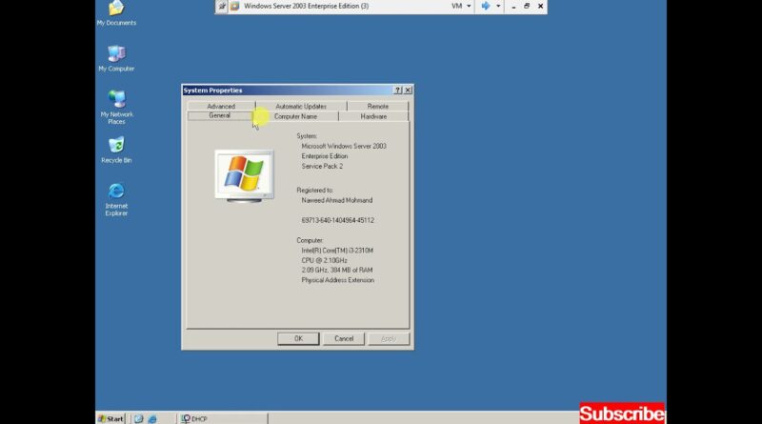Switch to the DHCP taskbar window
Viewport: 762px width, 424px height.
pos(223,418)
